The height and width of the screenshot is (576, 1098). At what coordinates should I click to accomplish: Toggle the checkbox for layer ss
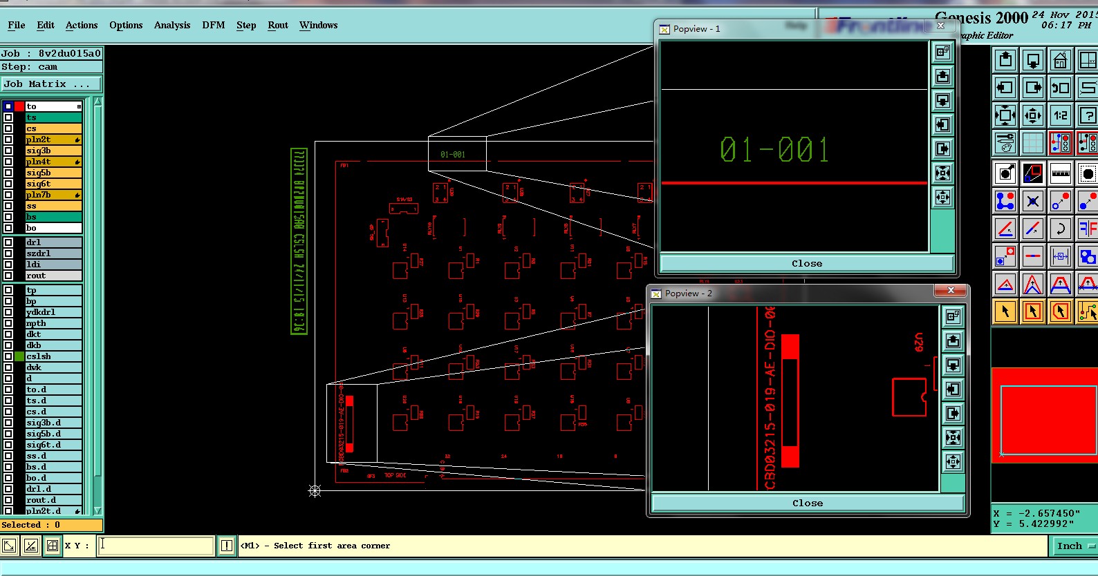[8, 206]
